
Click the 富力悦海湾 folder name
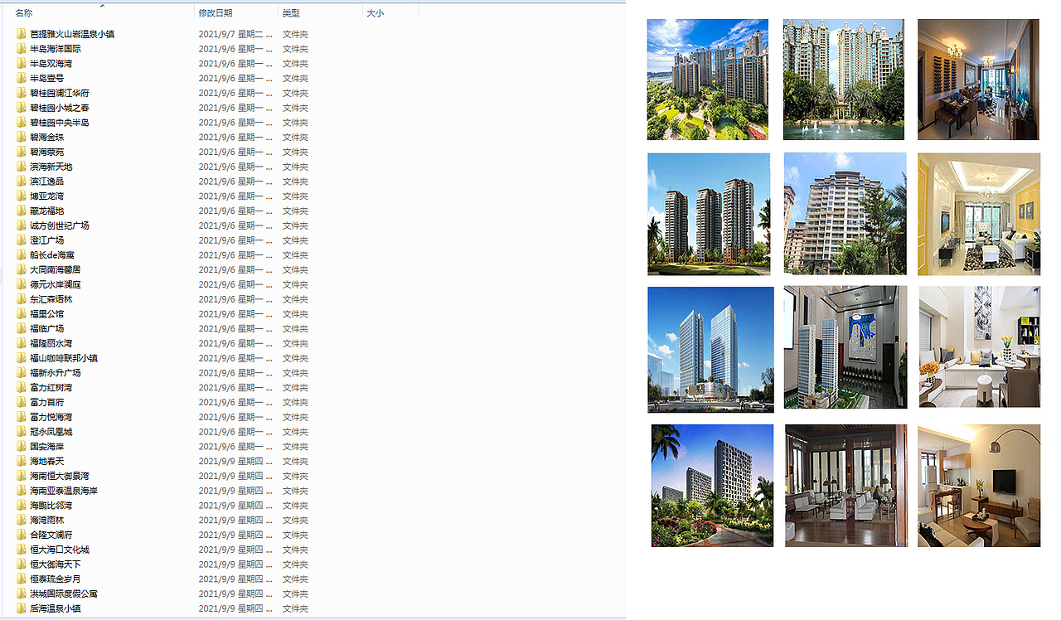(x=51, y=417)
